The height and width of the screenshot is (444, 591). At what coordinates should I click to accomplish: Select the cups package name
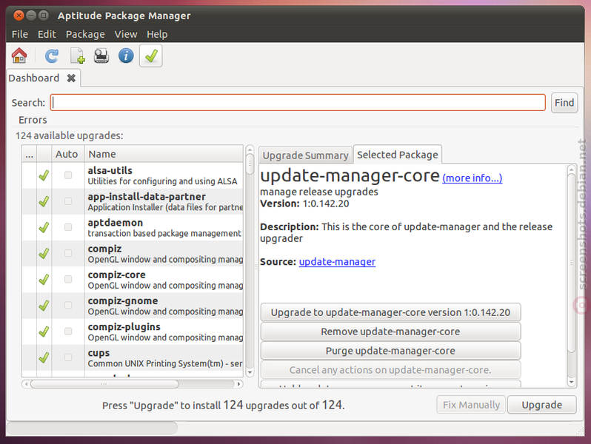pyautogui.click(x=98, y=353)
